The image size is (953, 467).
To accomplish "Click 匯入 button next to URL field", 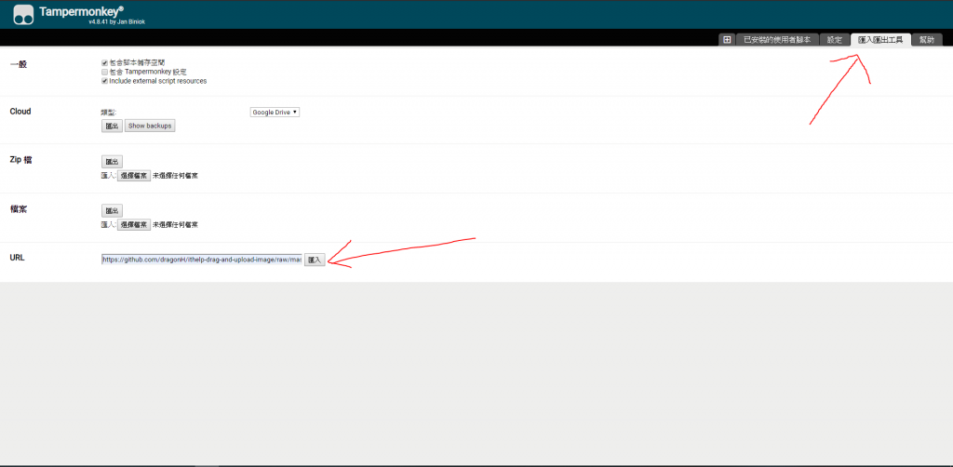I will coord(315,260).
